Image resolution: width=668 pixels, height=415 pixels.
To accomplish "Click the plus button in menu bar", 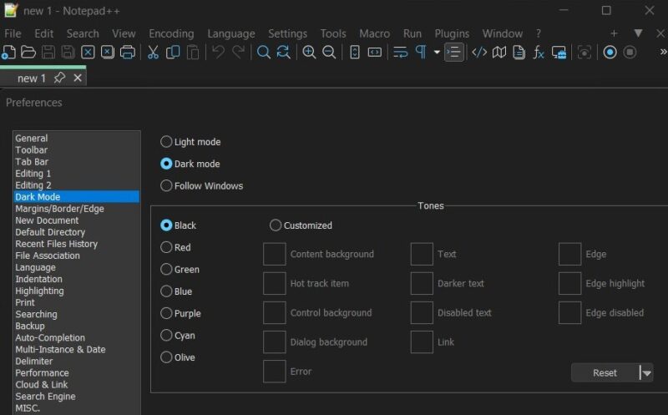I will [614, 33].
